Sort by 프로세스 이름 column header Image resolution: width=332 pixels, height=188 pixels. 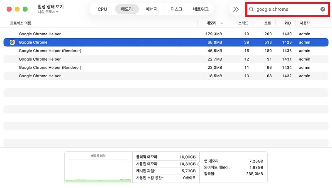tap(20, 23)
